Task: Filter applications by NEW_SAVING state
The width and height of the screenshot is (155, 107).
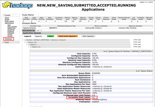Action: tap(12, 27)
